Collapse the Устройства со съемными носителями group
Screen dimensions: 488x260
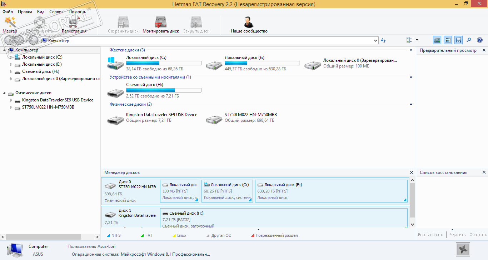click(x=411, y=77)
